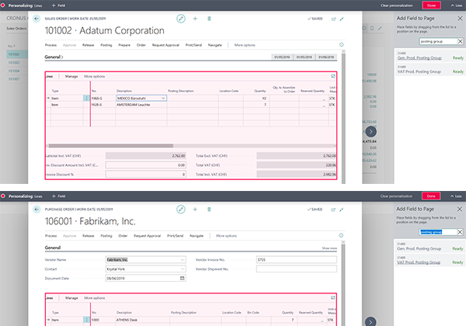Viewport: 466px width, 326px height.
Task: Click the plus icon to create new Sales Order
Action: pyautogui.click(x=196, y=16)
